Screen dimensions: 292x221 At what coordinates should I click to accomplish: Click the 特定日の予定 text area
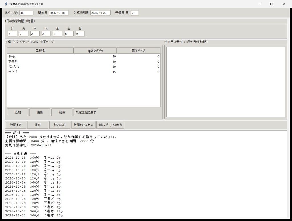[x=226, y=82]
